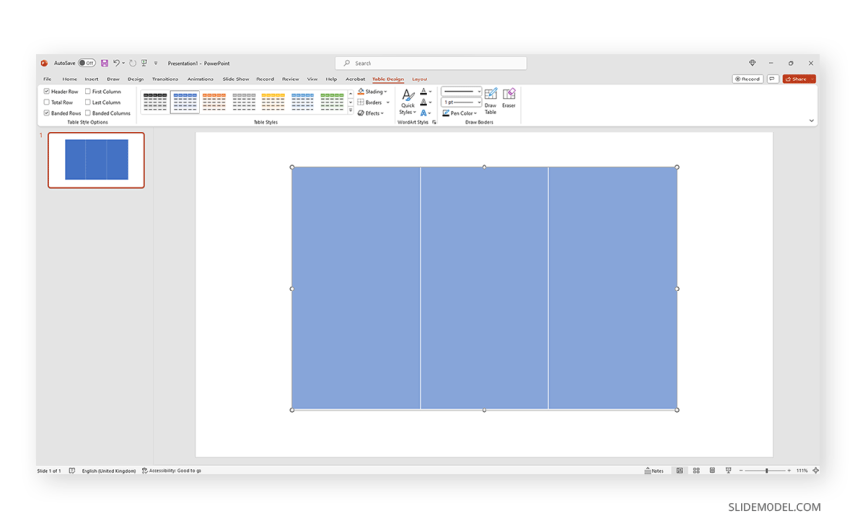Click Accessibility: Good to go status
Image resolution: width=855 pixels, height=529 pixels.
(x=172, y=471)
